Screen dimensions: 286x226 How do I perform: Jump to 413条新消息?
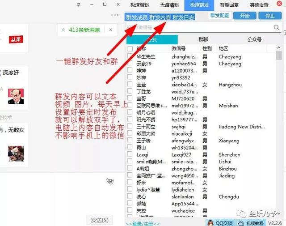(x=84, y=30)
